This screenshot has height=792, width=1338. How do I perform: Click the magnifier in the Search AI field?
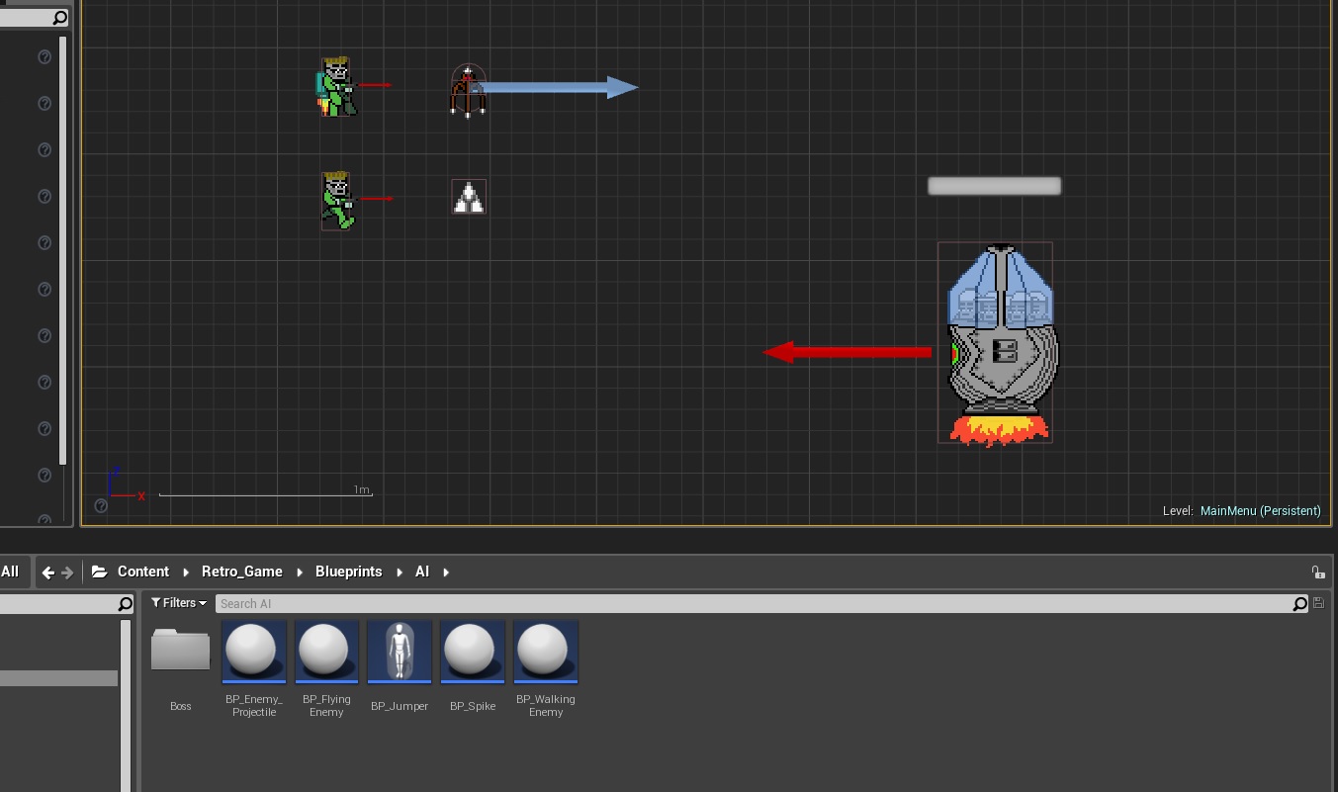(1299, 604)
